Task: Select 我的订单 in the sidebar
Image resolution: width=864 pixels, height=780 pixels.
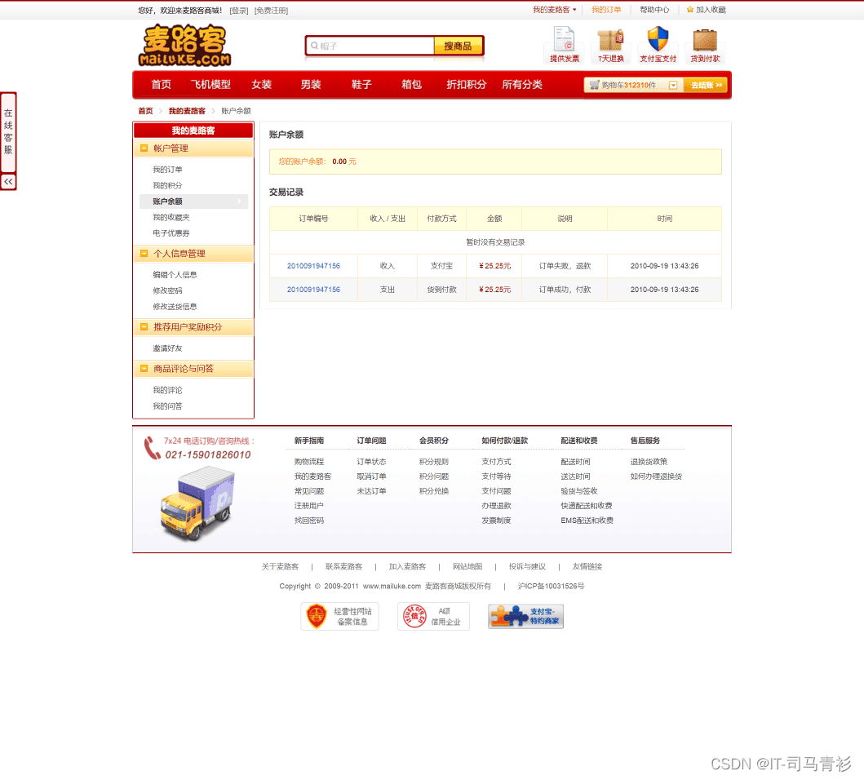Action: (167, 169)
